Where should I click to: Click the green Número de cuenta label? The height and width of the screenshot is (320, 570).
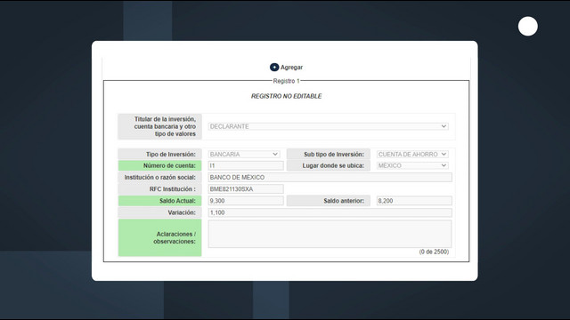[x=160, y=165]
